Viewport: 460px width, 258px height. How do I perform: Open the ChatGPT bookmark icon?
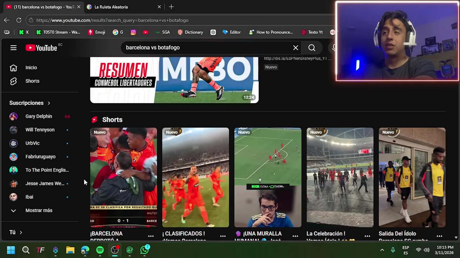click(x=213, y=32)
